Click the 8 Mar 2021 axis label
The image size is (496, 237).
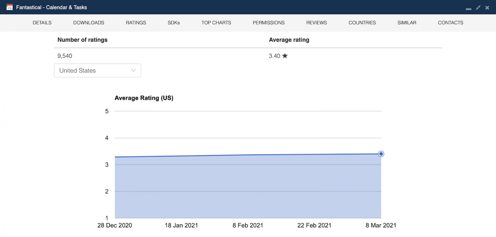381,225
